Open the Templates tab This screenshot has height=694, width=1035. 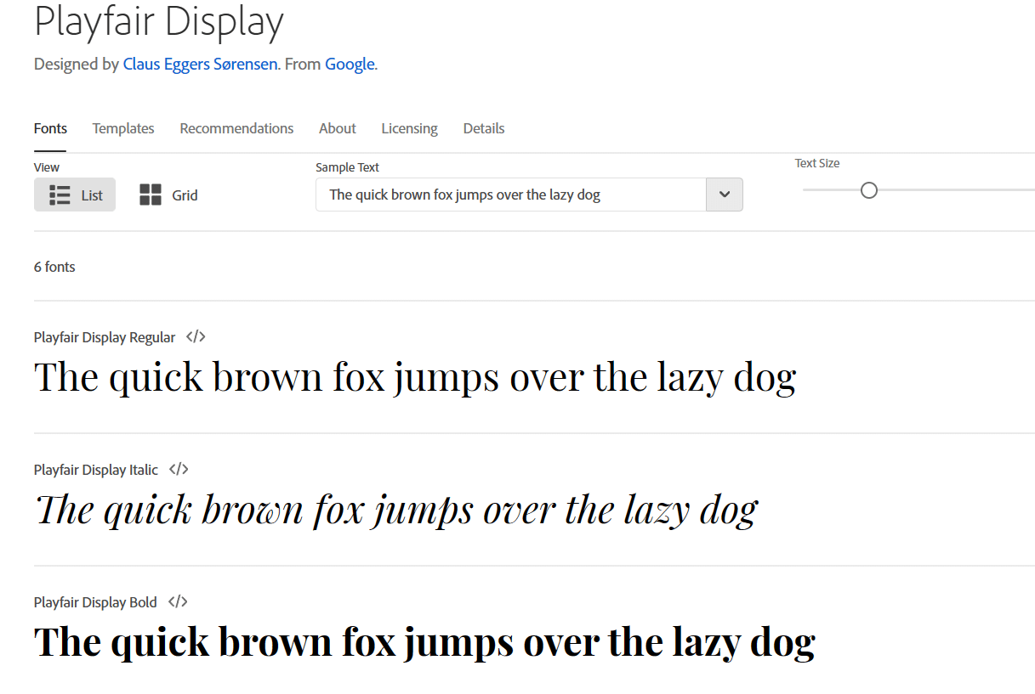(x=123, y=128)
